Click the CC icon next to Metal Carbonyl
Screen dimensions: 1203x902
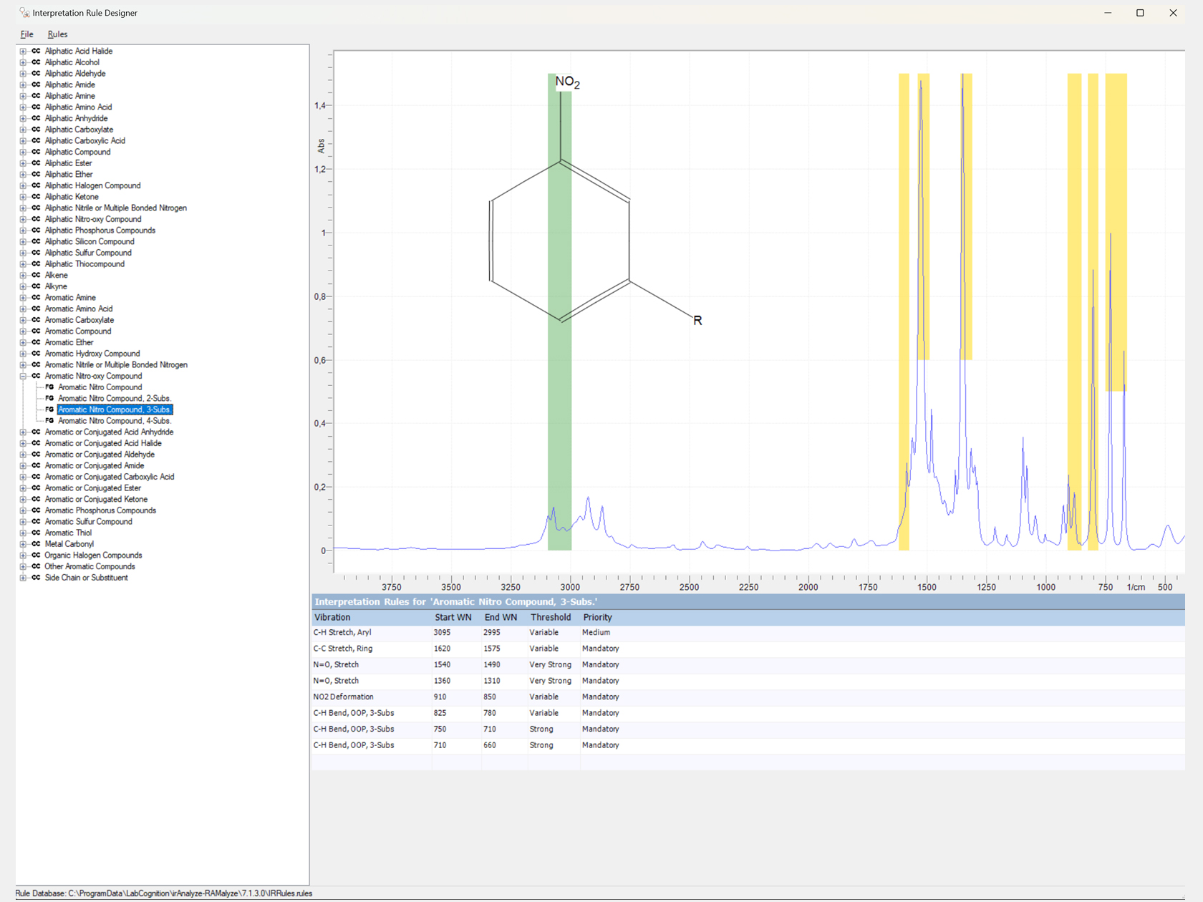coord(36,544)
